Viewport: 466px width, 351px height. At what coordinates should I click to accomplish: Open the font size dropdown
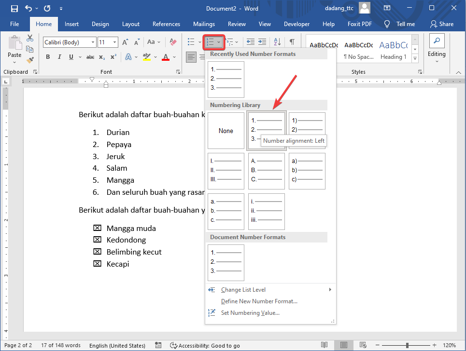(x=115, y=42)
